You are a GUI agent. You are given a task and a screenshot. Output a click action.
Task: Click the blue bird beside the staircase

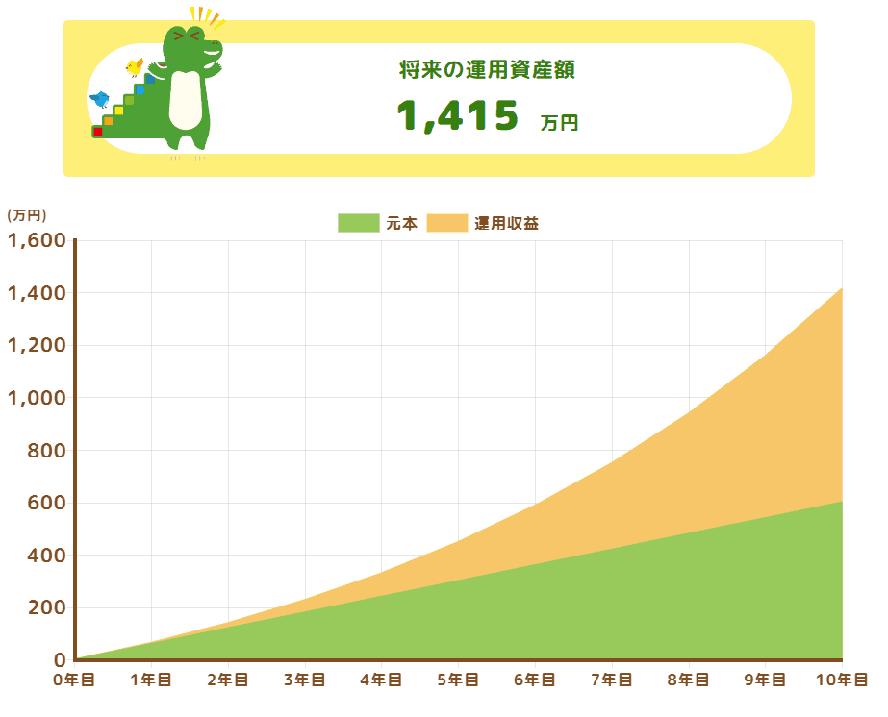click(x=100, y=98)
